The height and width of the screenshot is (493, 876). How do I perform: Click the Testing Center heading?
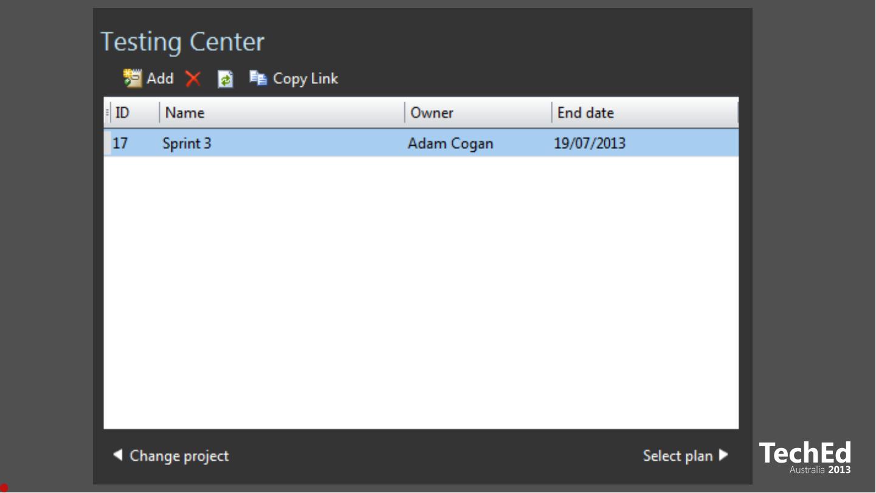(x=182, y=42)
